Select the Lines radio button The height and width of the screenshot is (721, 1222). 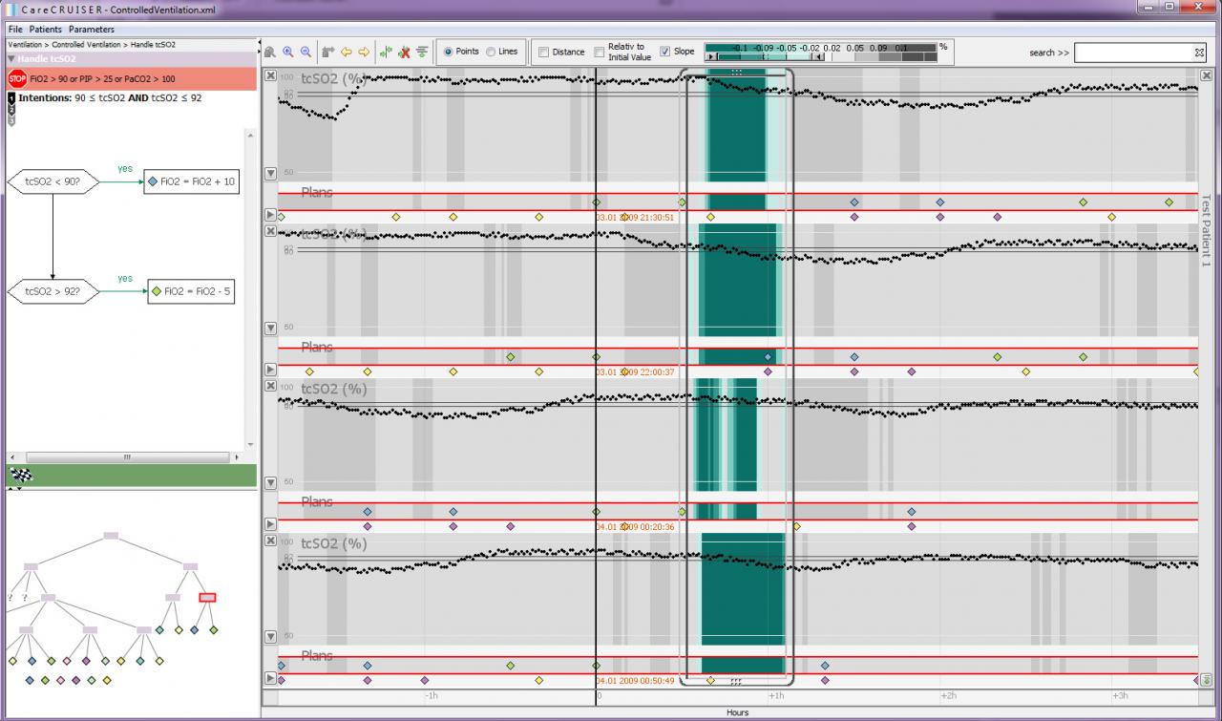pyautogui.click(x=491, y=52)
